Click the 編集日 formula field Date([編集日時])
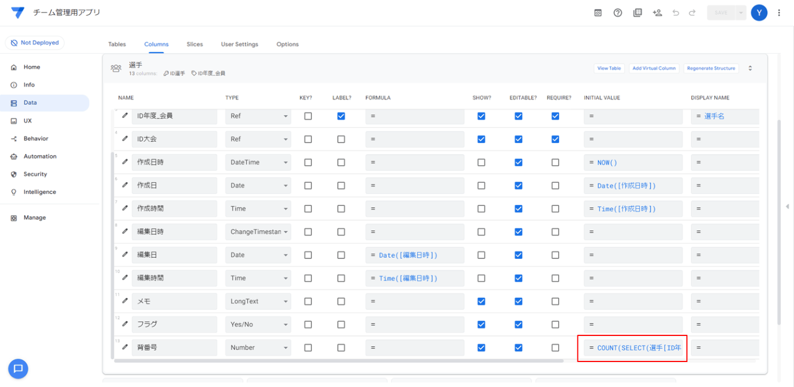Image resolution: width=794 pixels, height=387 pixels. (415, 255)
